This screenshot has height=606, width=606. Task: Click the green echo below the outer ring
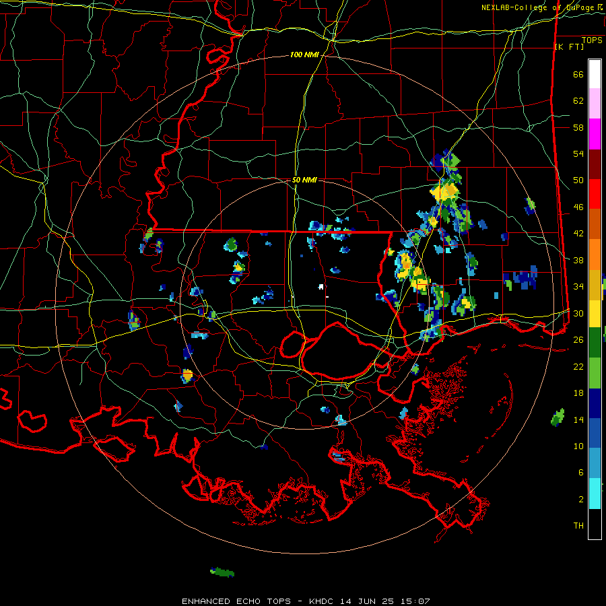(x=222, y=572)
